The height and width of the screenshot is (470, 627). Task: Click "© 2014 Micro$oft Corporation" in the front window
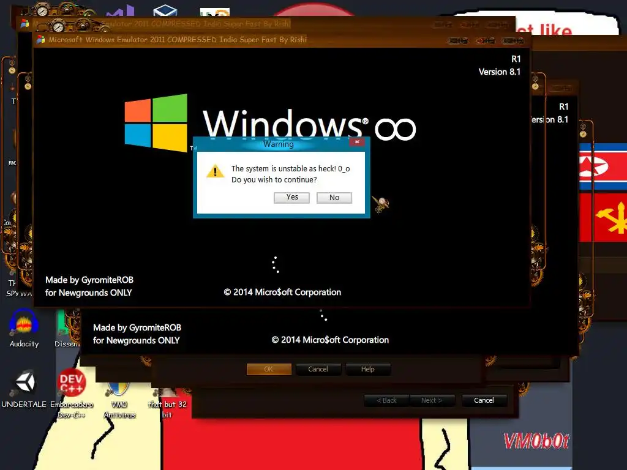(x=282, y=292)
